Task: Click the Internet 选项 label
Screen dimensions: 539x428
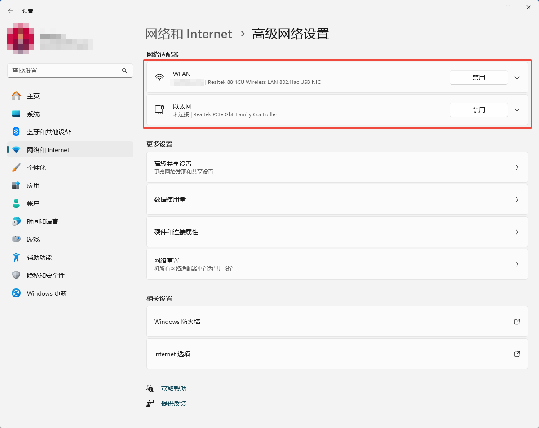Action: (x=172, y=354)
